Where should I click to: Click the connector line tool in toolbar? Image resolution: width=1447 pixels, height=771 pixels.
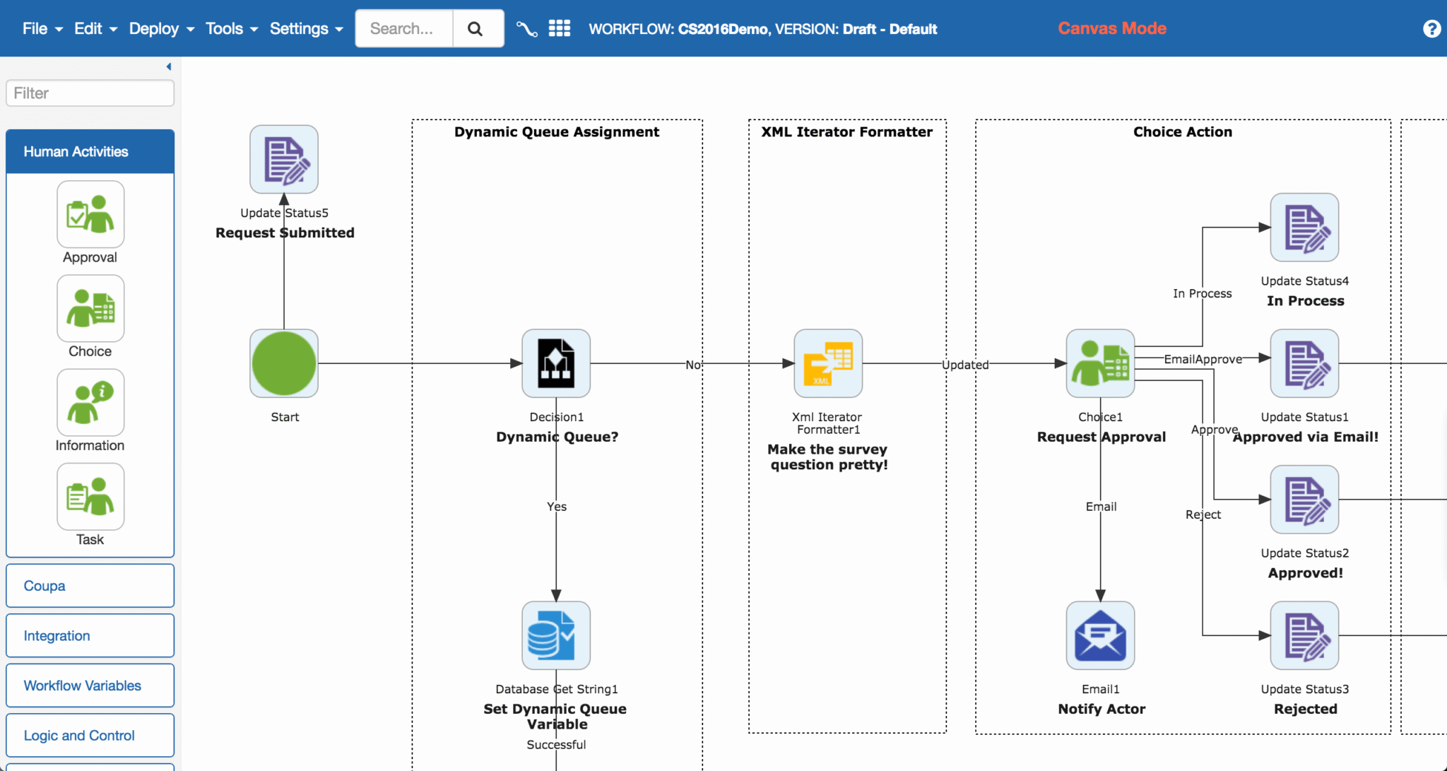(x=526, y=28)
